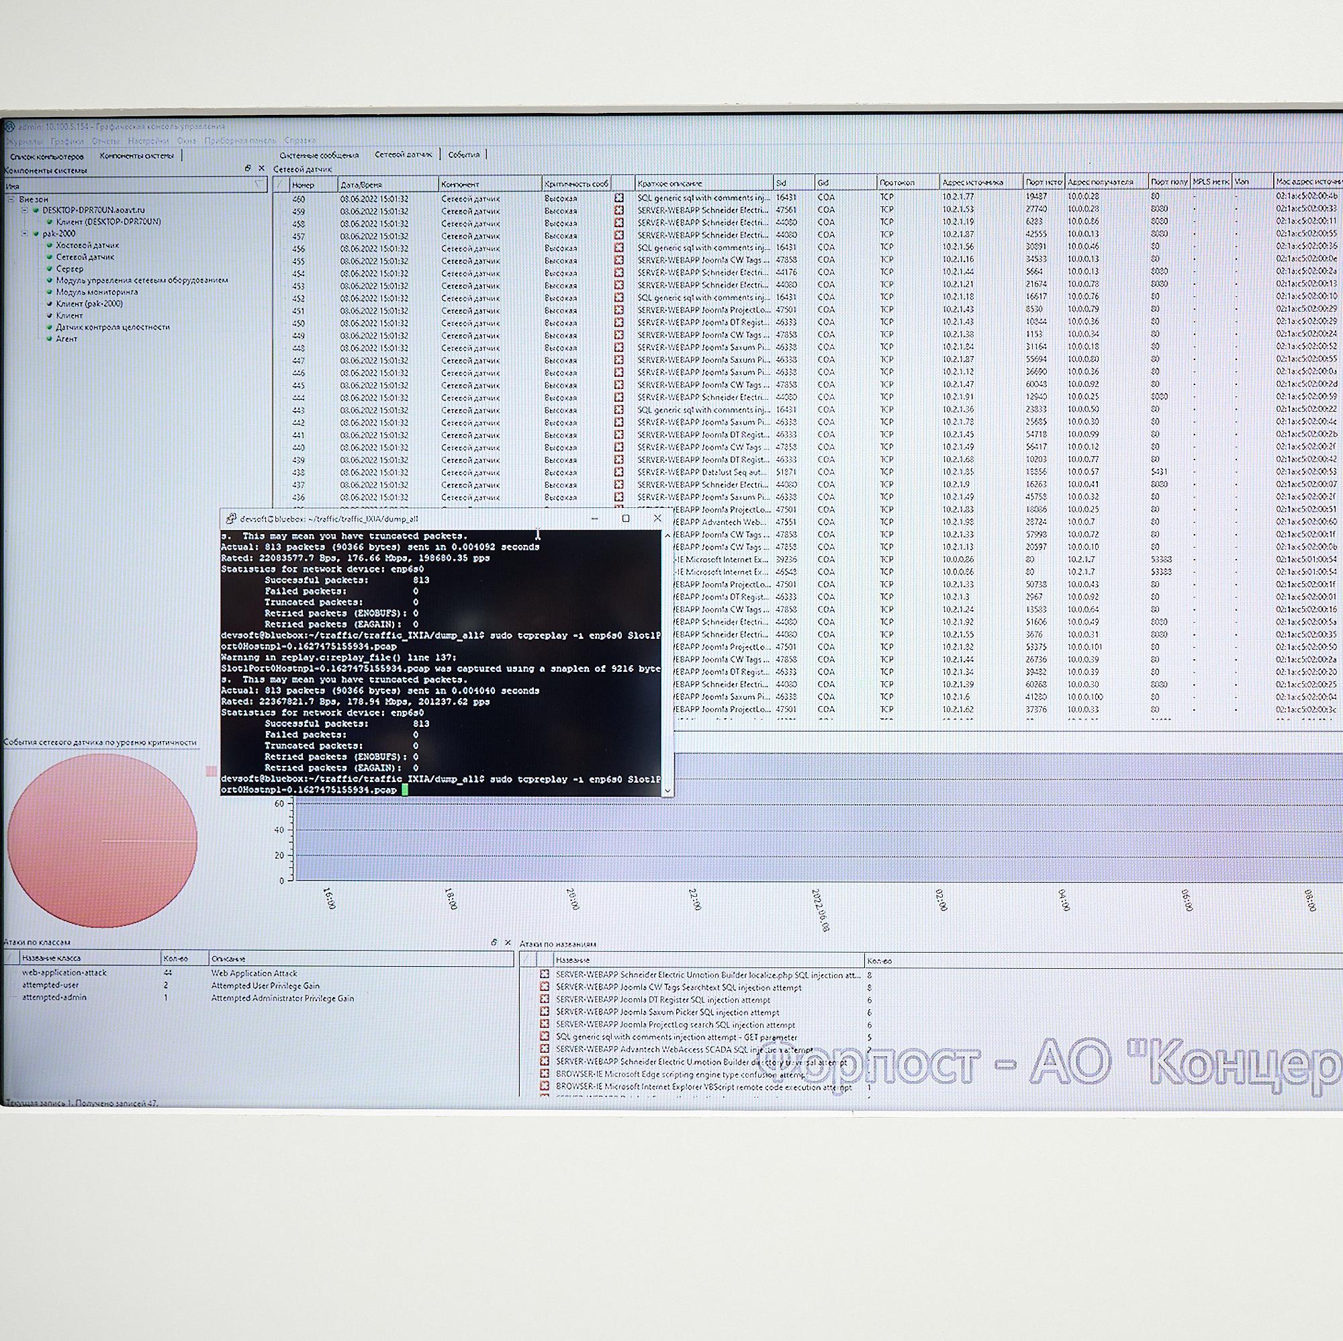Switch to Сетевой датчик tab
The image size is (1343, 1341).
tap(403, 155)
